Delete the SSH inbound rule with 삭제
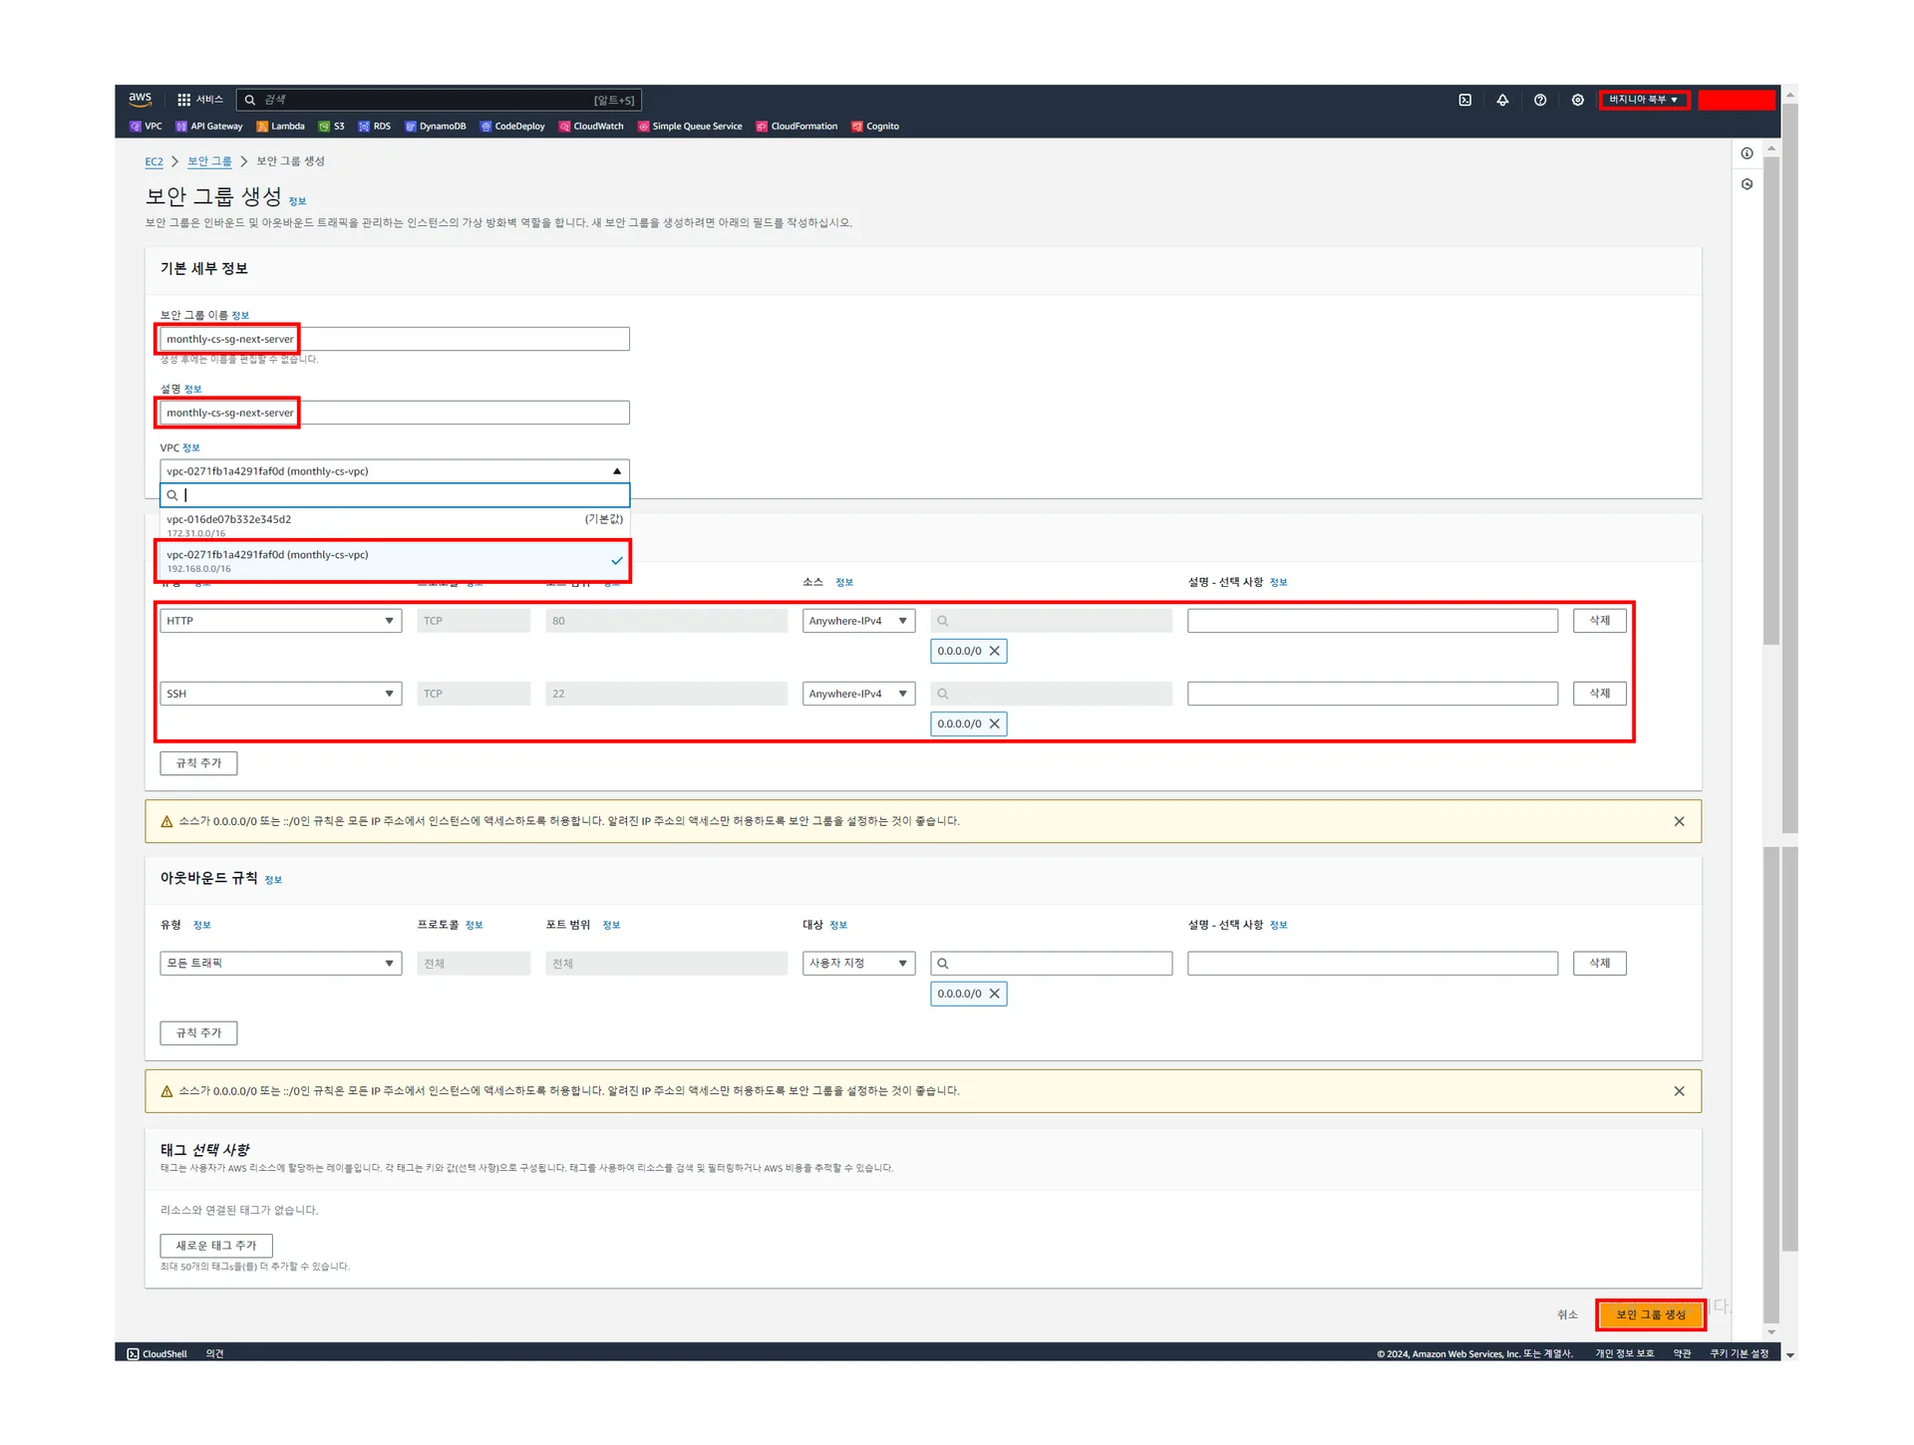This screenshot has width=1914, height=1445. tap(1599, 694)
